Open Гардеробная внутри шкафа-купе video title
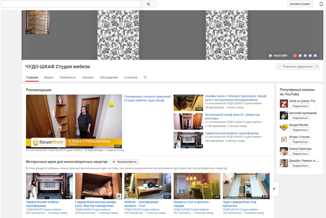The width and height of the screenshot is (326, 218). click(96, 204)
